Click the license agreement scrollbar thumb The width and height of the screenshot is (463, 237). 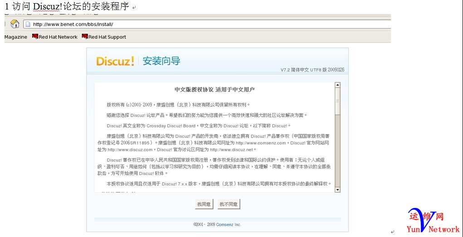pyautogui.click(x=337, y=101)
